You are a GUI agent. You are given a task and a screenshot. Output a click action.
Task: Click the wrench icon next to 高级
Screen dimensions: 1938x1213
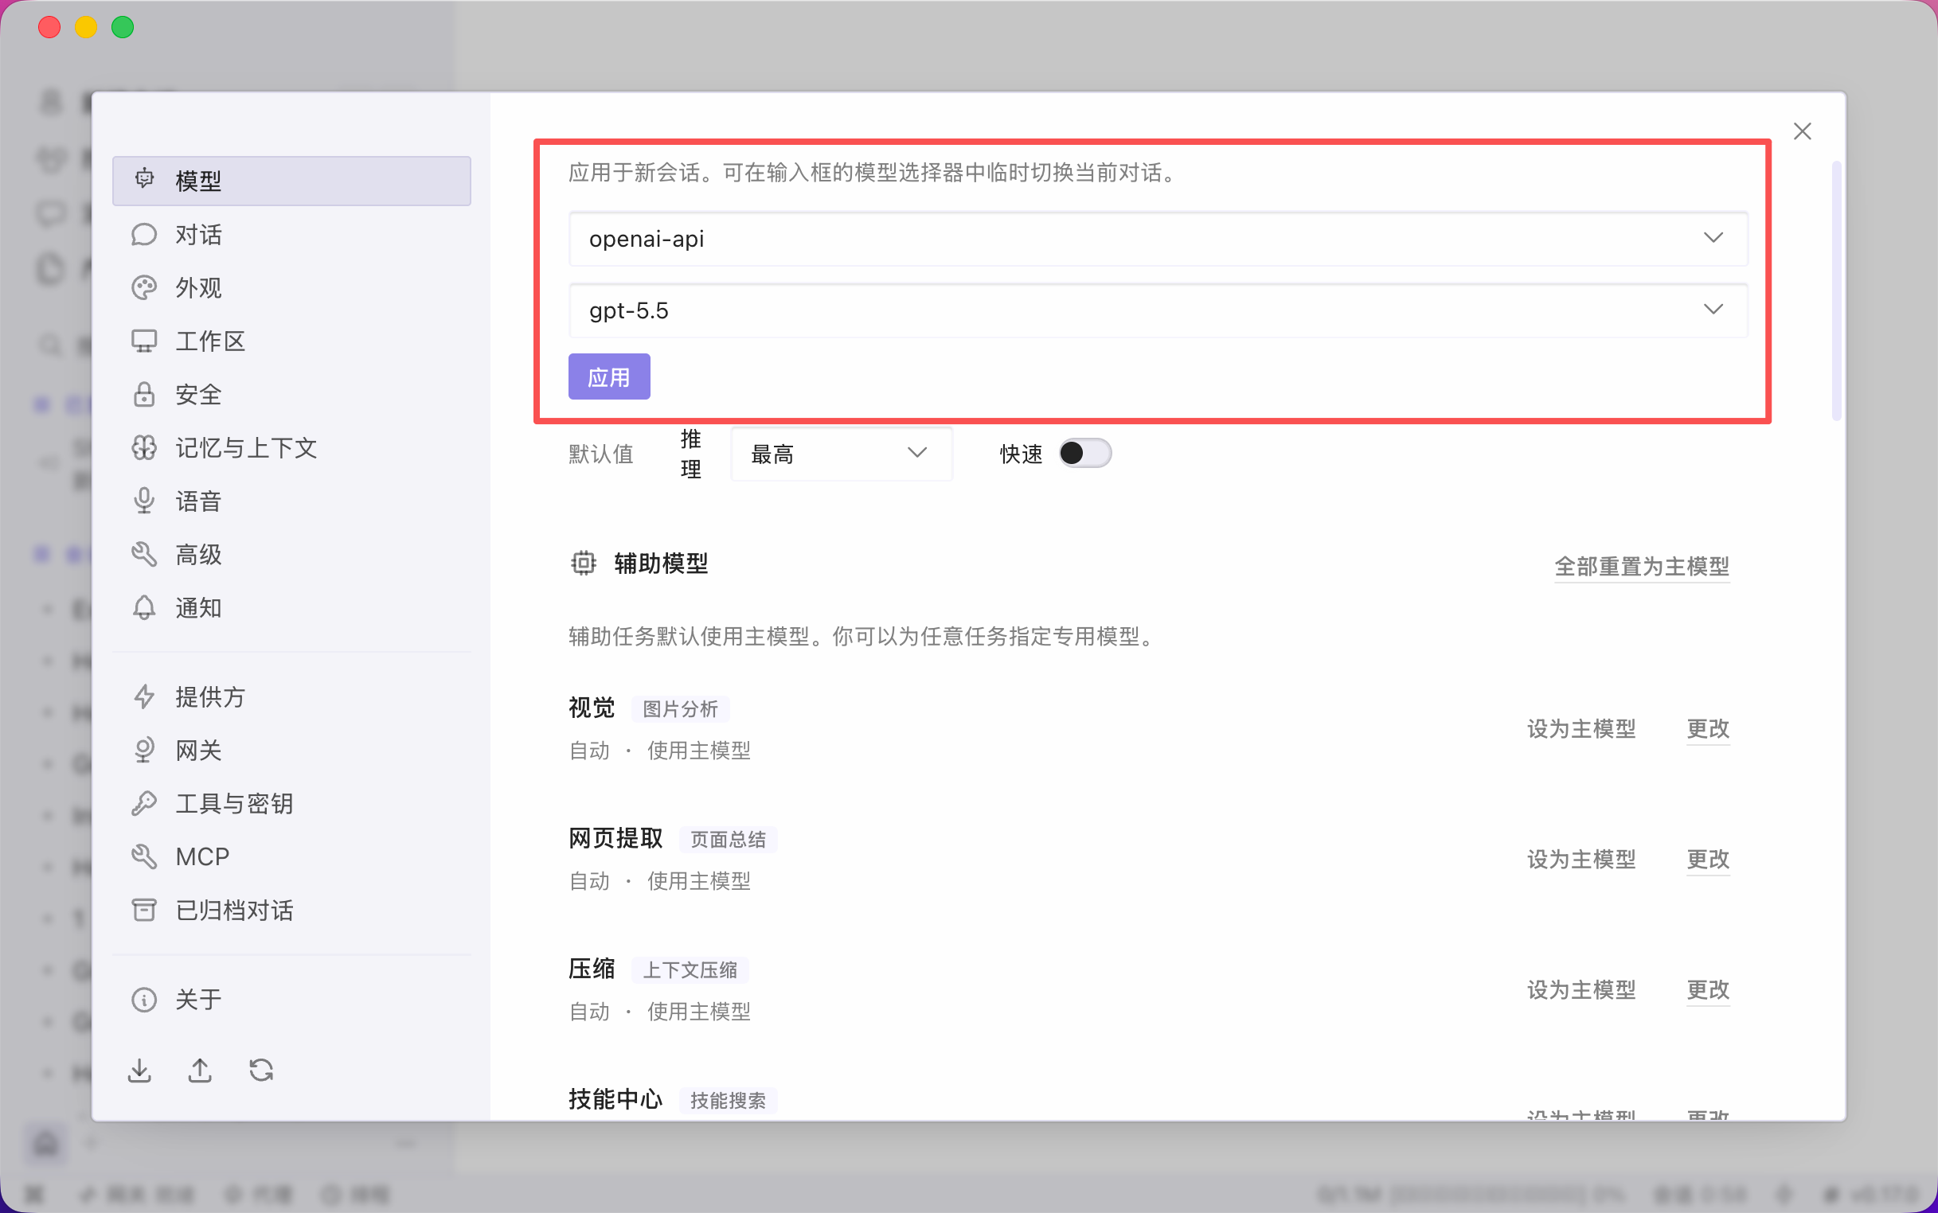coord(144,554)
